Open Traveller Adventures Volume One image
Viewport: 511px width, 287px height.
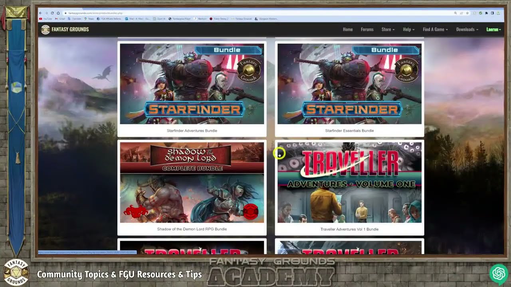(x=349, y=183)
